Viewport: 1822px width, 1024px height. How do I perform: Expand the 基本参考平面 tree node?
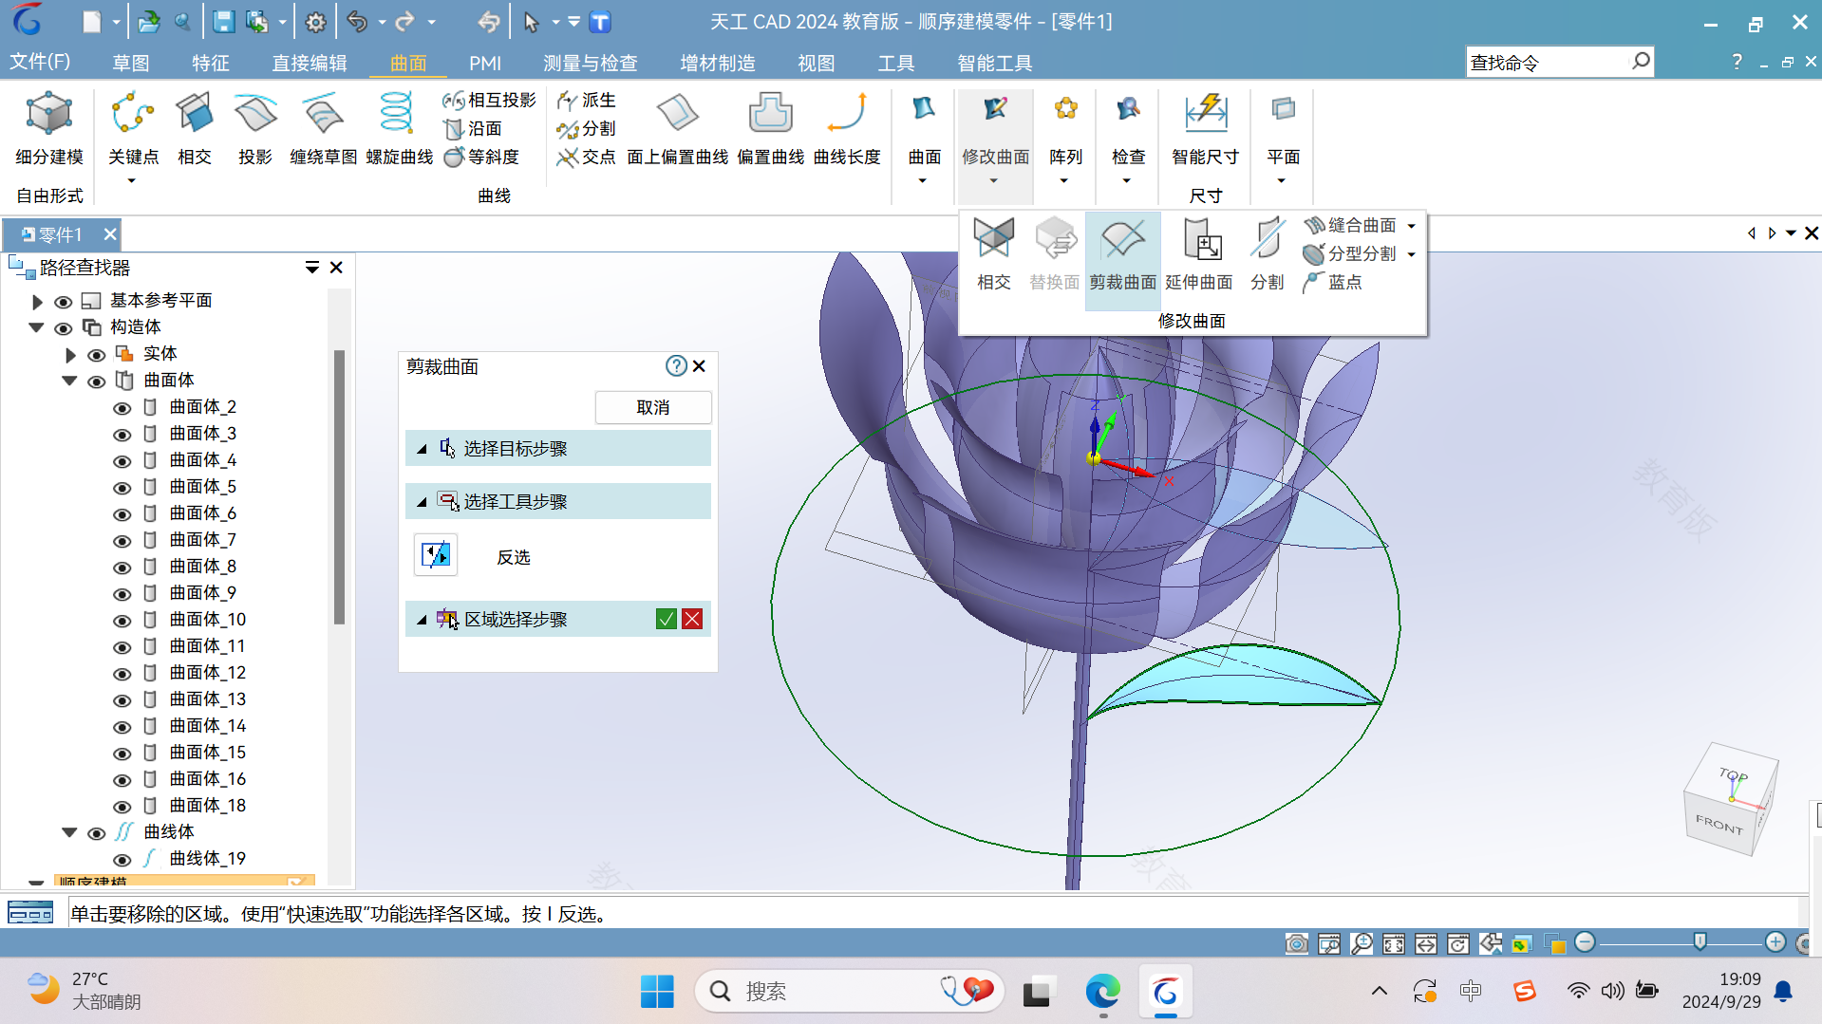37,302
